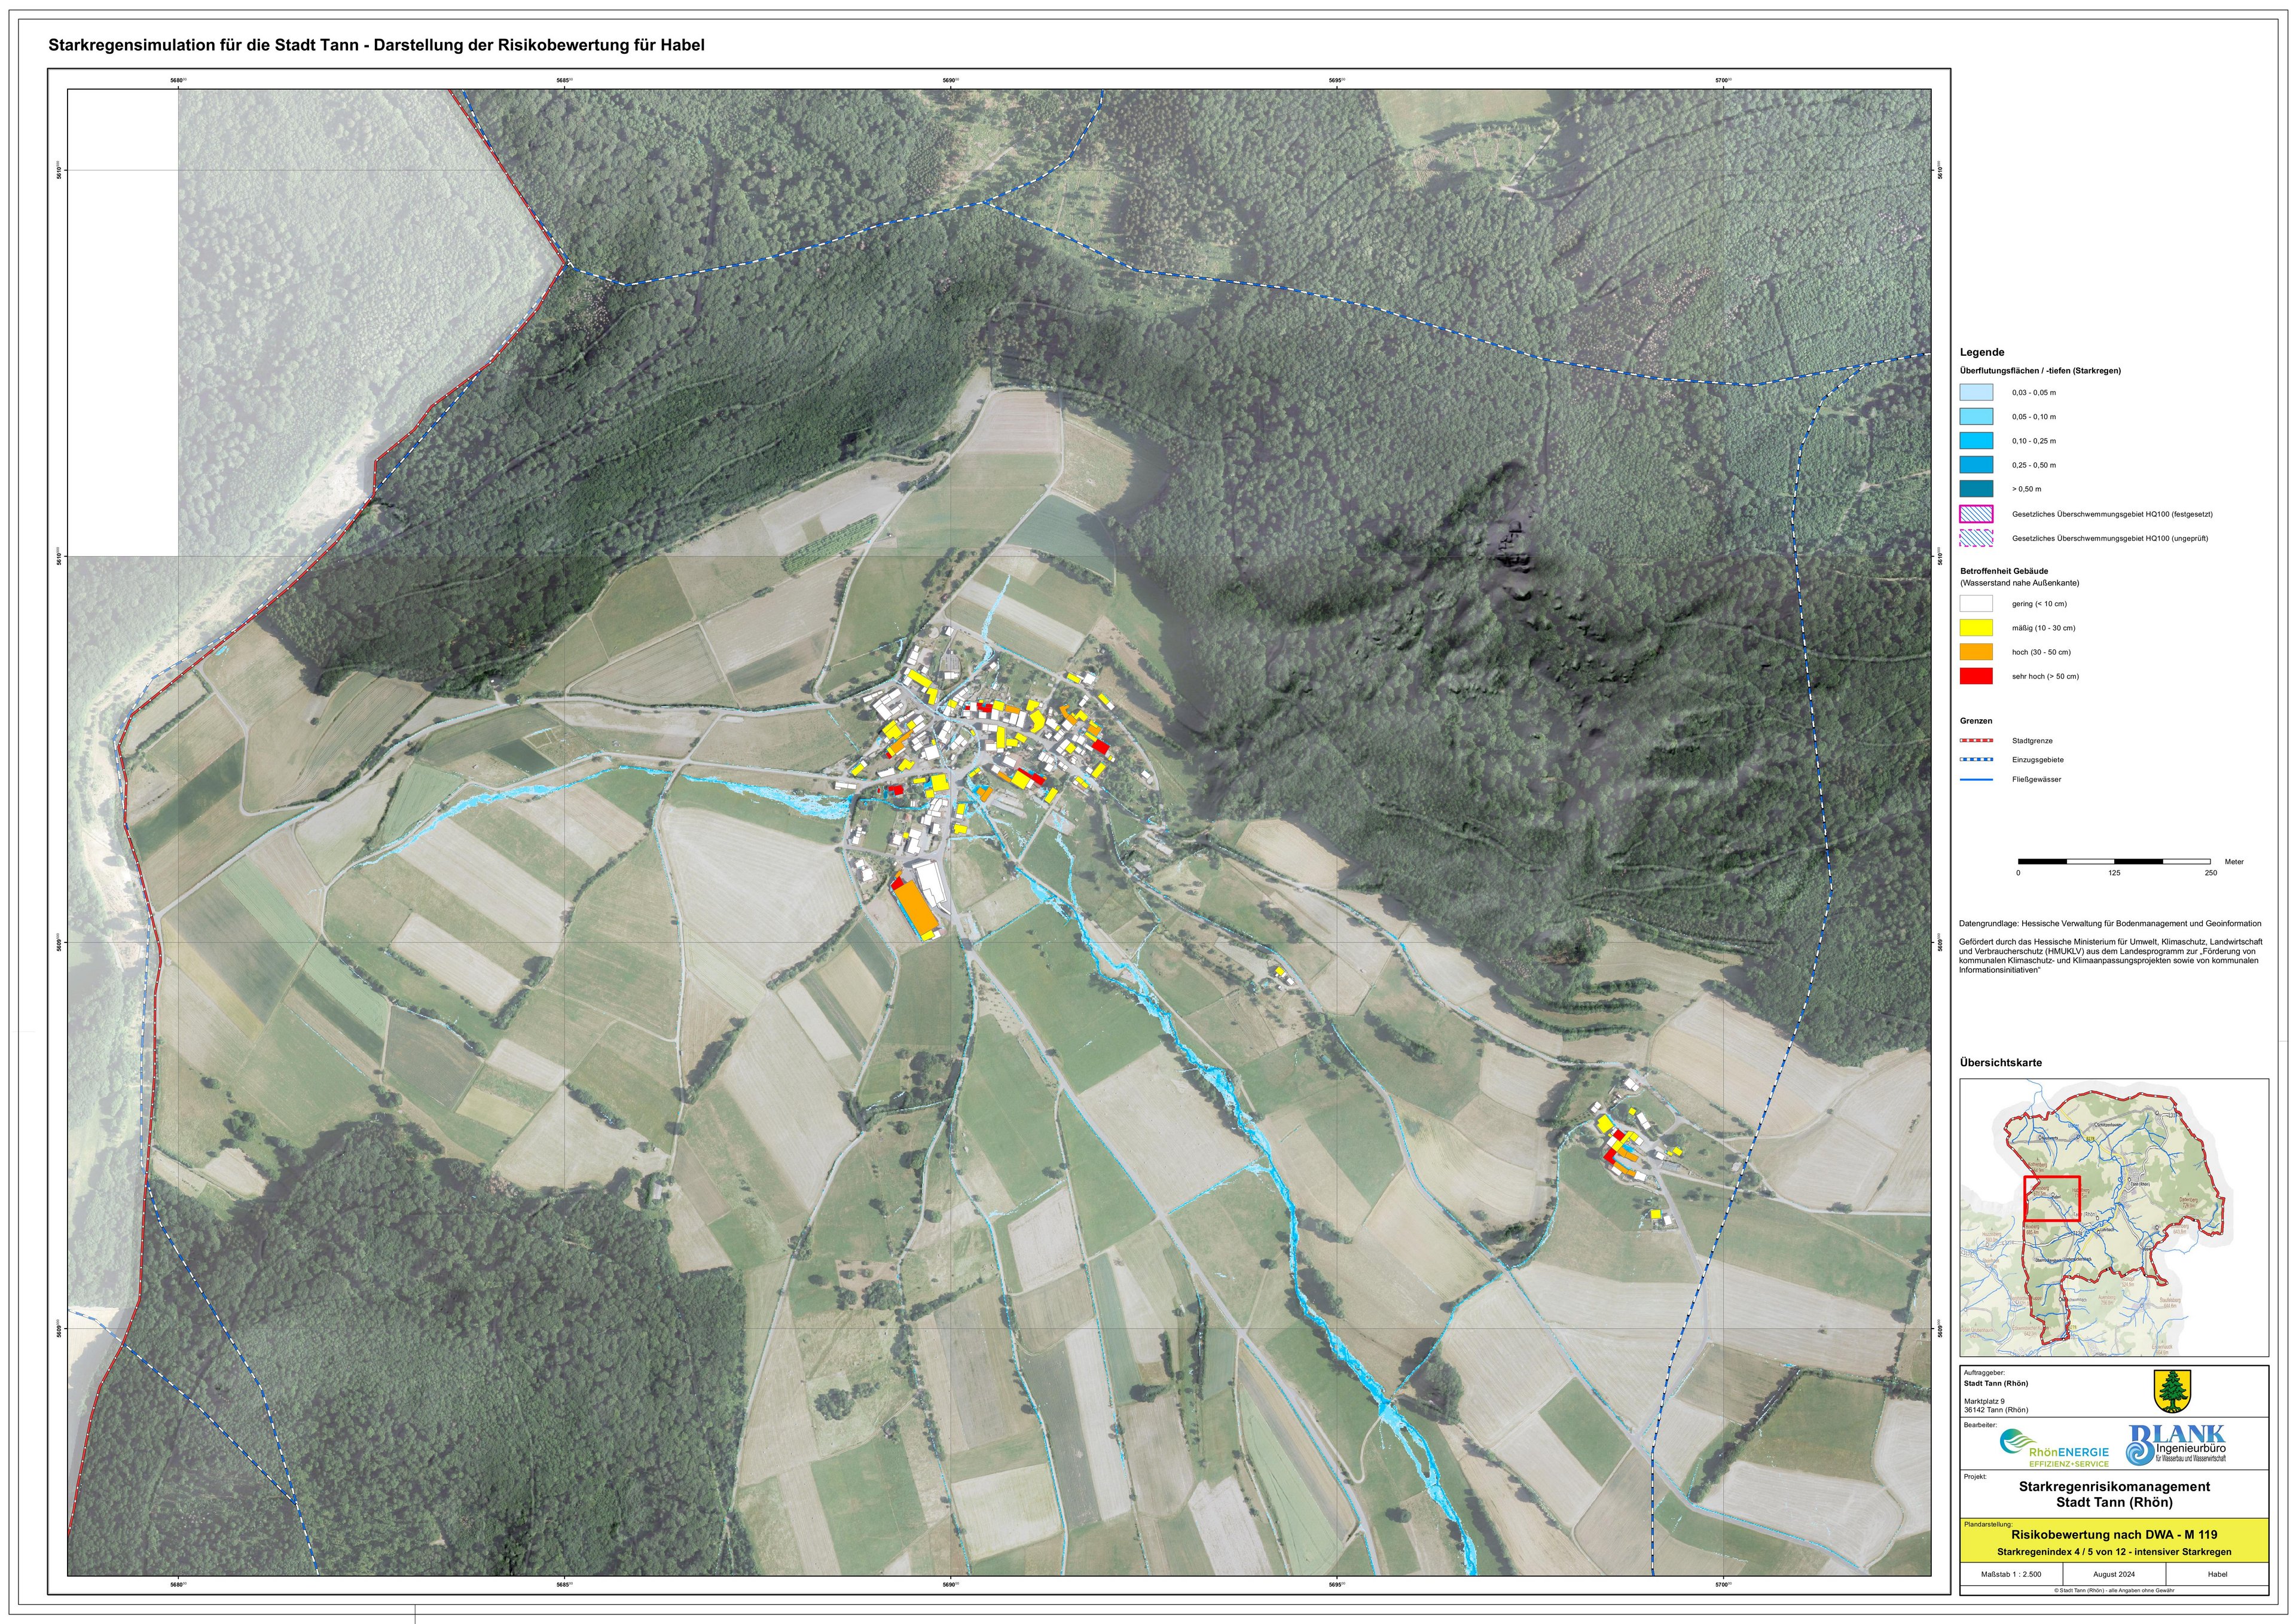The image size is (2296, 1624).
Task: Select the red rectangle in the Übersichtskarte
Action: click(x=2051, y=1198)
